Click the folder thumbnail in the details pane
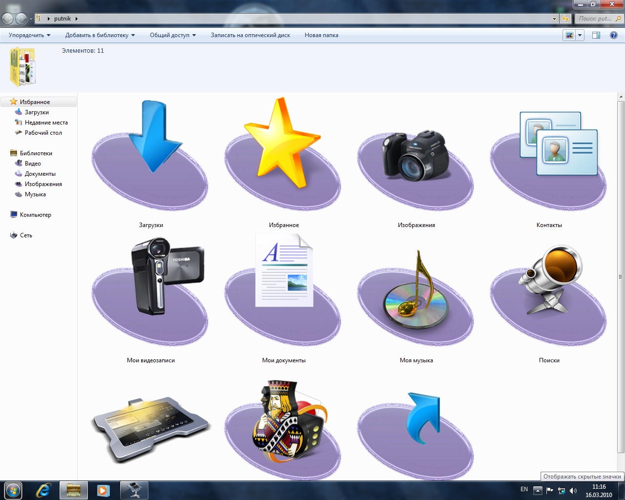The height and width of the screenshot is (500, 625). point(22,67)
